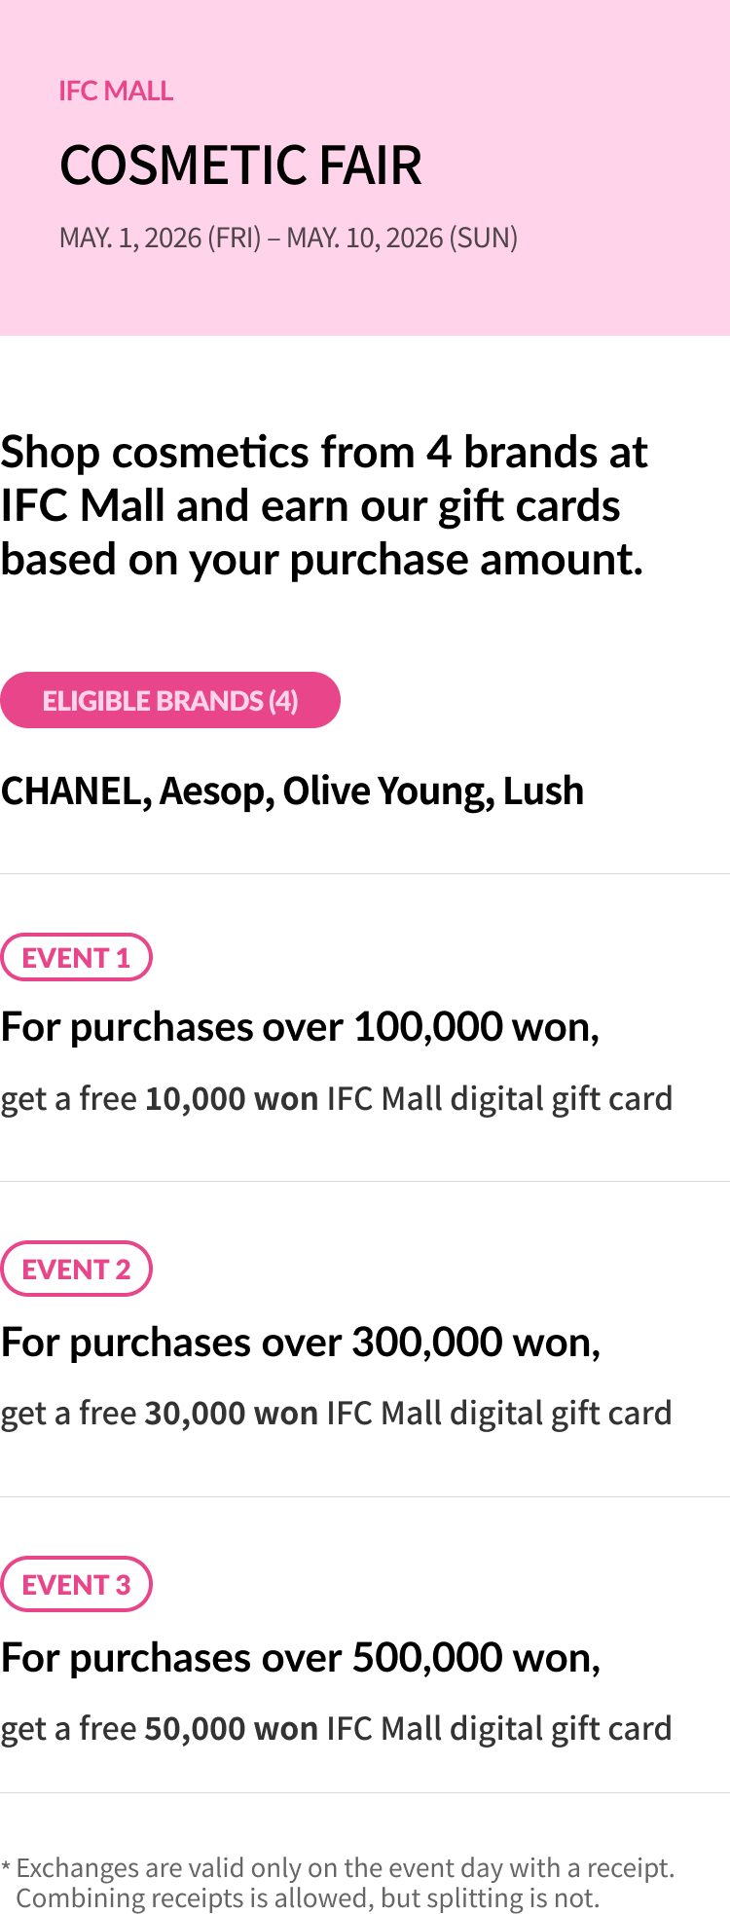The height and width of the screenshot is (1914, 730).
Task: Click the ELIGIBLE BRANDS (4) pill
Action: click(170, 700)
